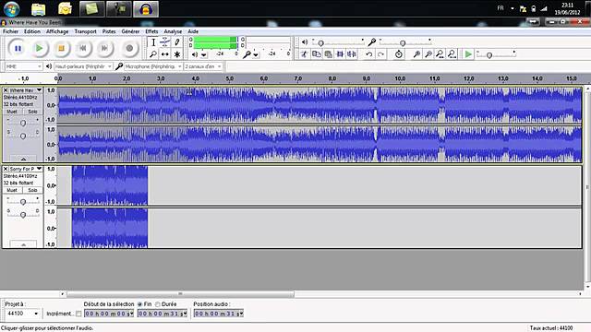Image resolution: width=591 pixels, height=332 pixels.
Task: Select the Multi-tool asterisk icon
Action: [176, 54]
